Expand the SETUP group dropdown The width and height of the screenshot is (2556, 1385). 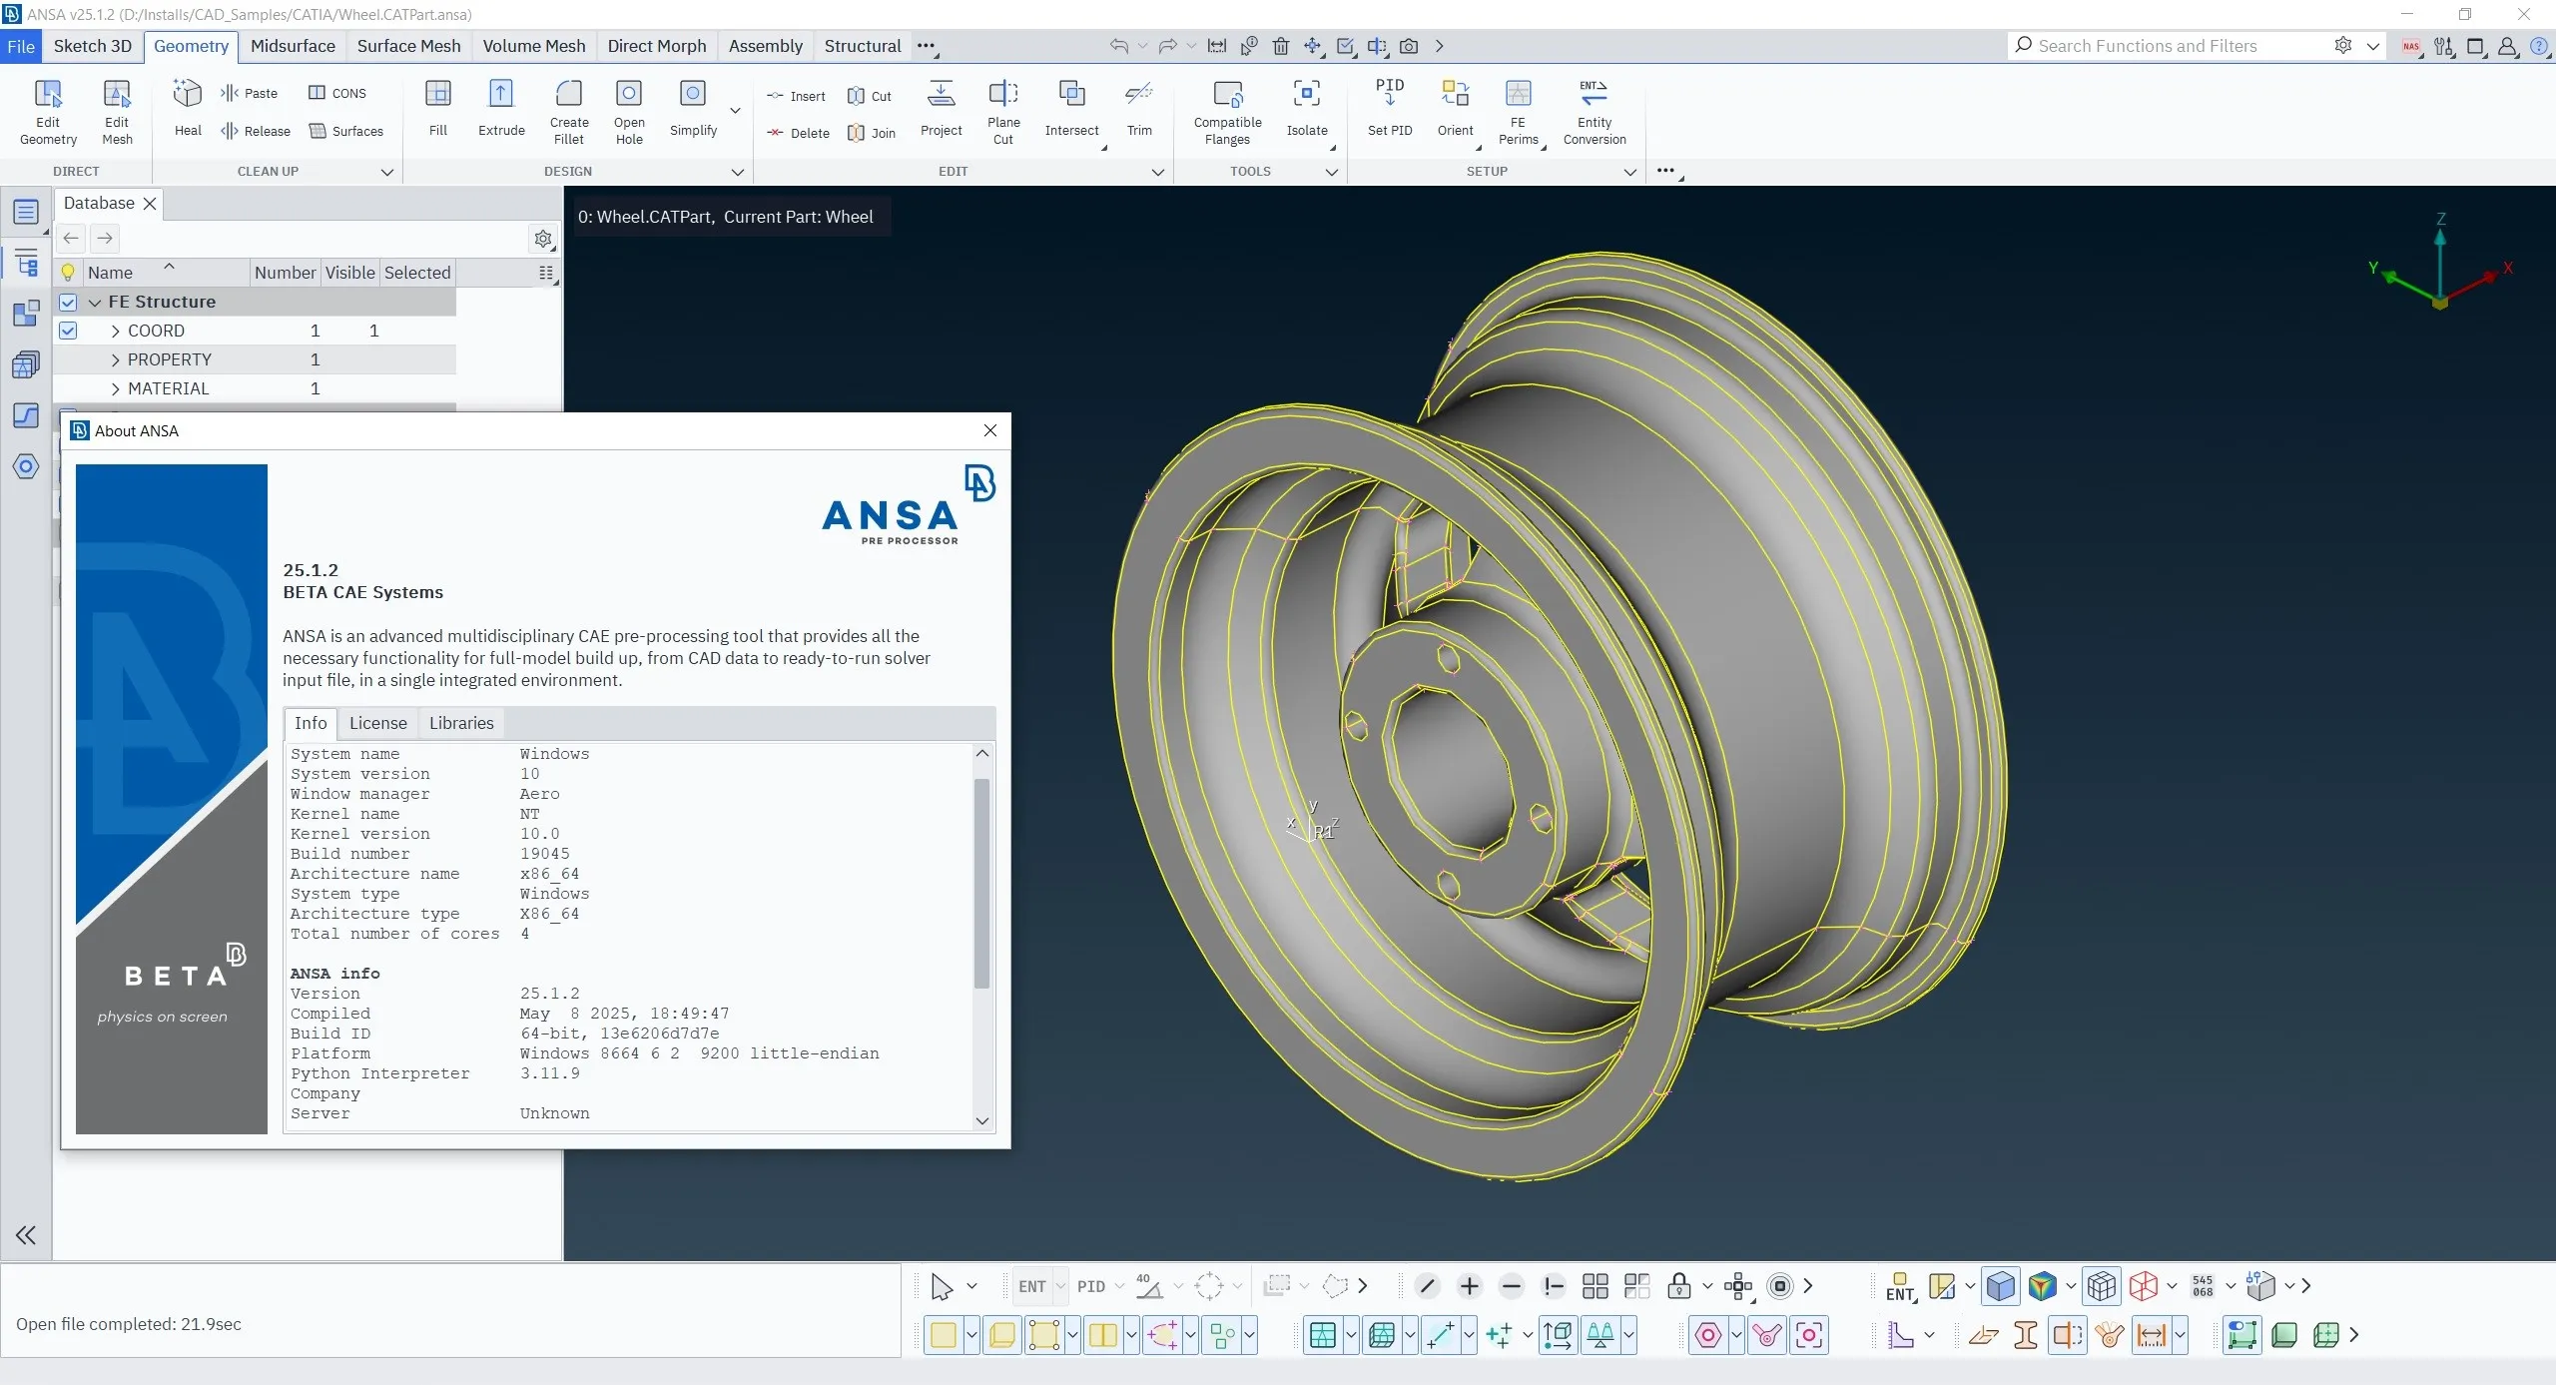(1630, 172)
